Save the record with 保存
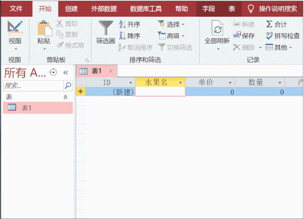The image size is (304, 219). tap(244, 36)
